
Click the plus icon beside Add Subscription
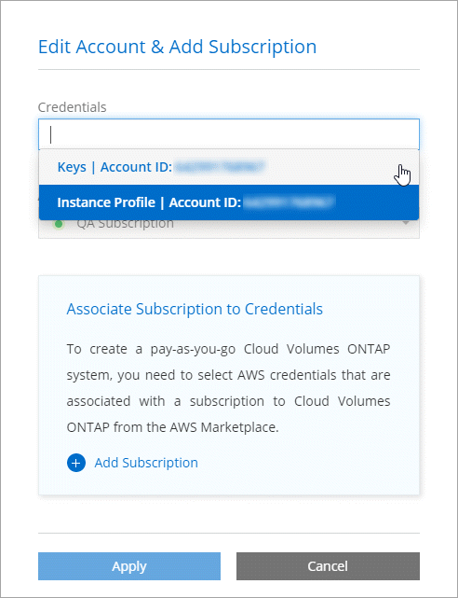click(76, 463)
